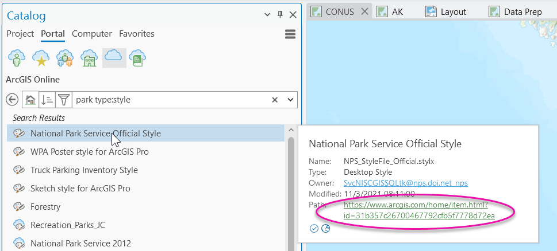Show My Organization portal content

[x=89, y=58]
